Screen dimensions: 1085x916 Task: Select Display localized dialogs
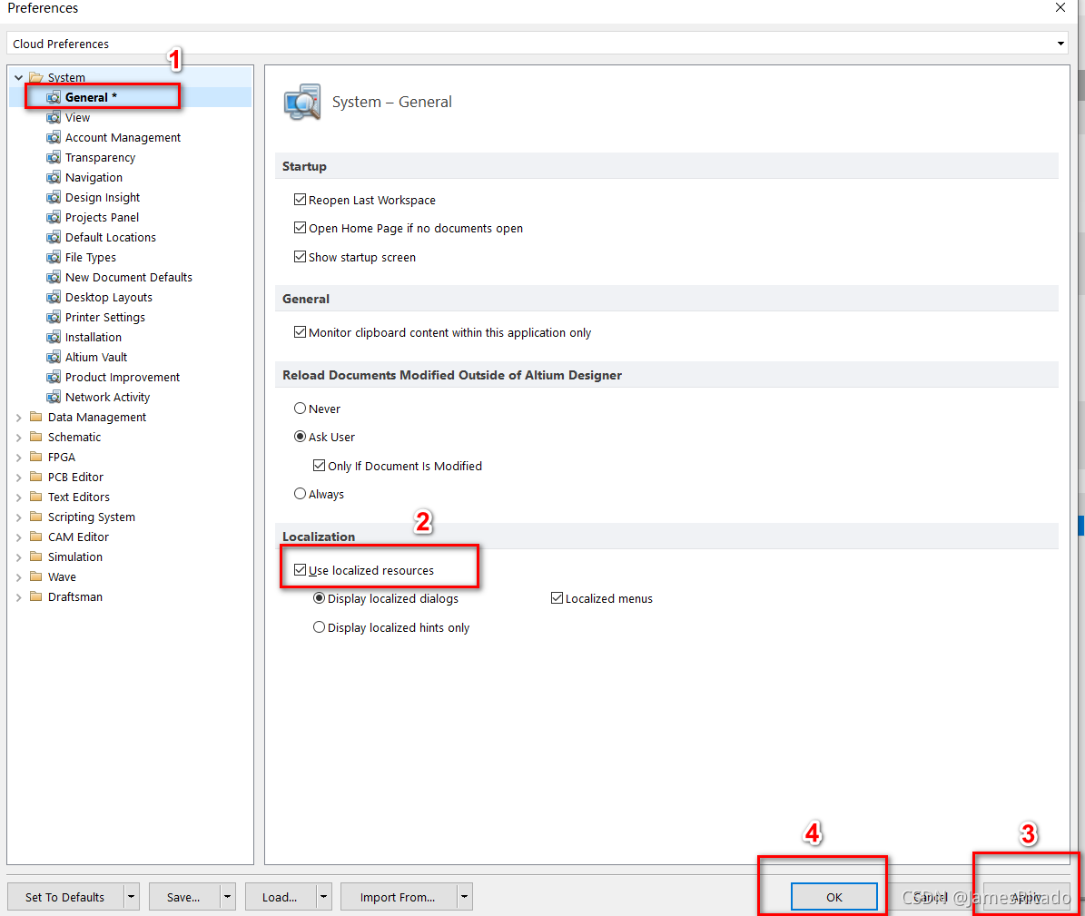[x=319, y=598]
